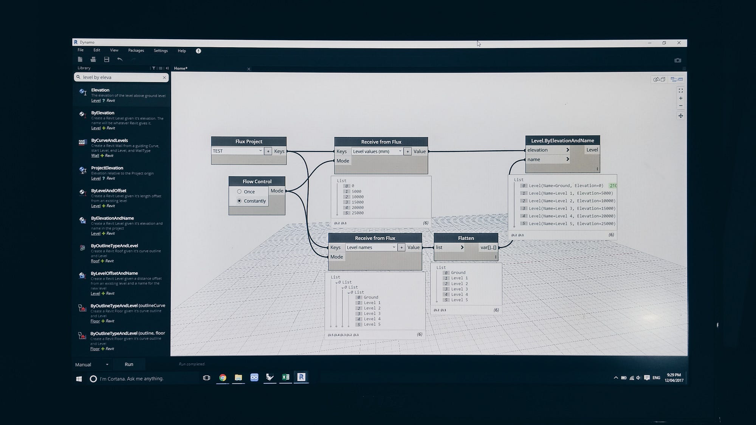The width and height of the screenshot is (756, 425).
Task: Select the Constantly radio button
Action: (239, 201)
